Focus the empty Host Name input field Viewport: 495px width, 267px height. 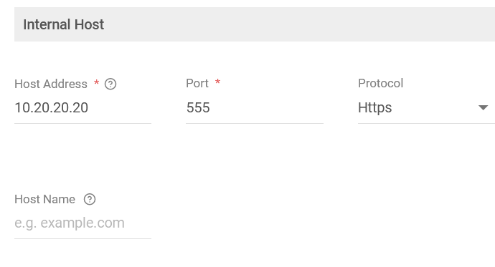tap(82, 223)
